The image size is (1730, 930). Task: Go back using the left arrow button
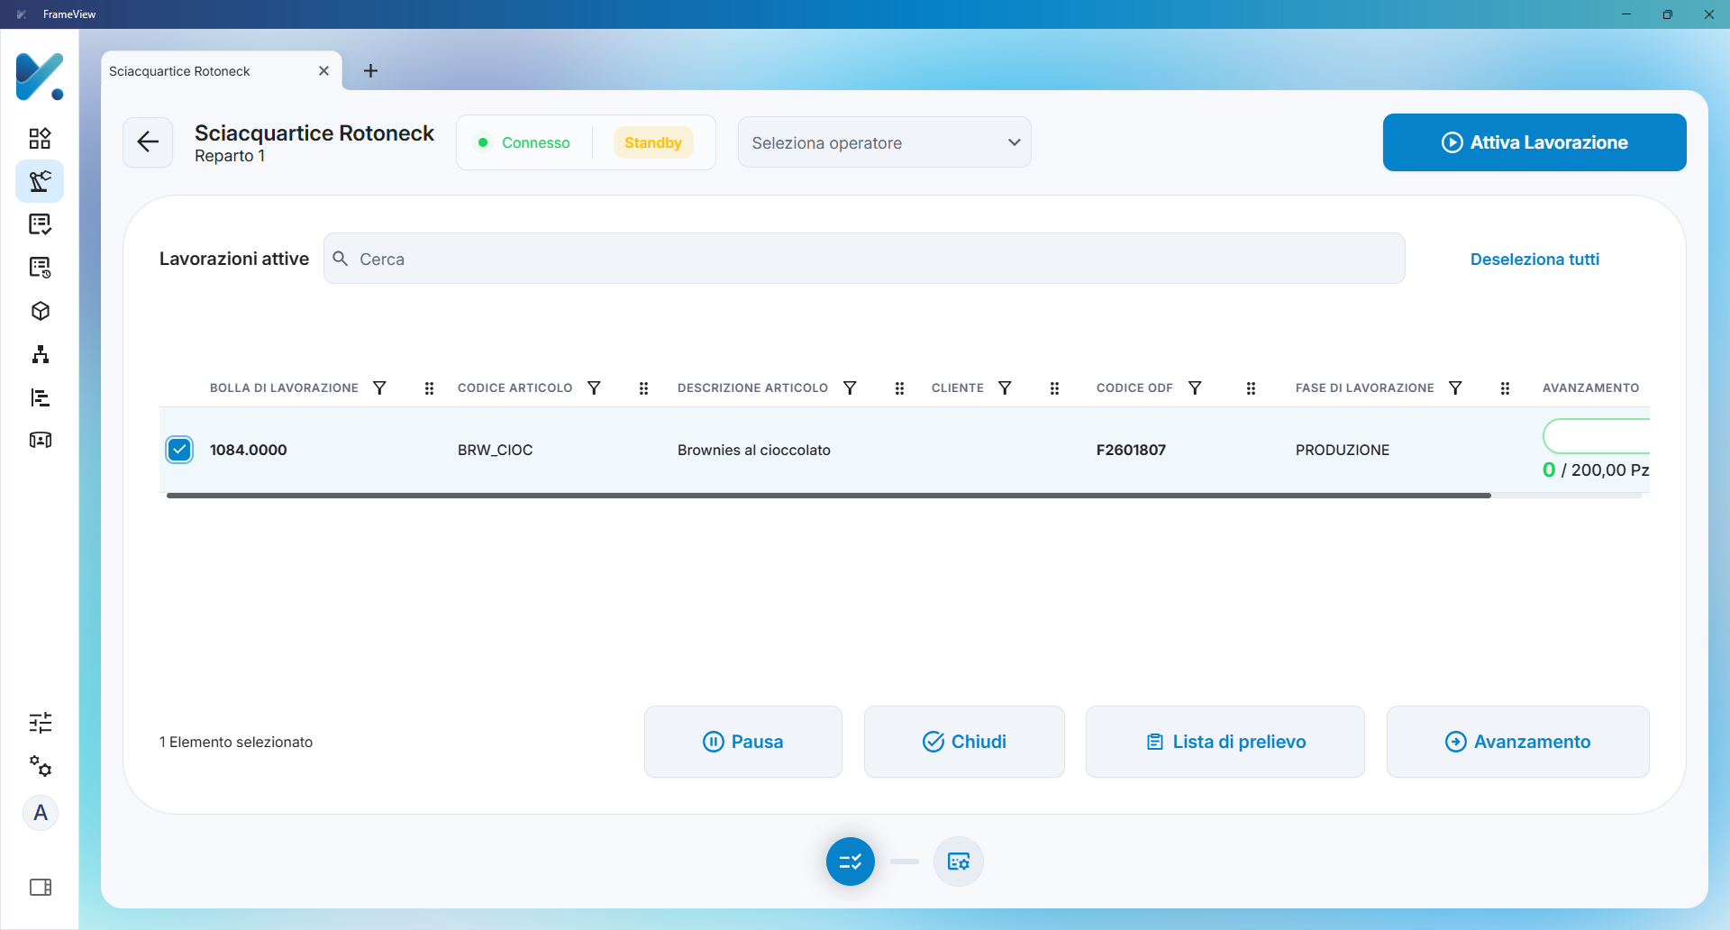(148, 141)
